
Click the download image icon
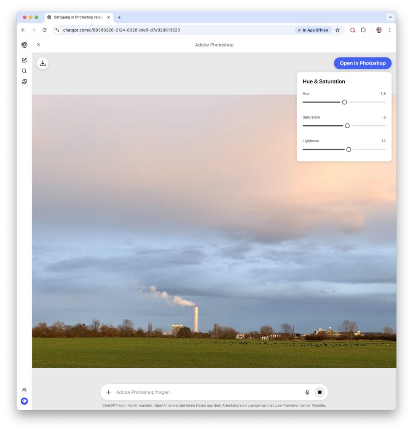[43, 63]
